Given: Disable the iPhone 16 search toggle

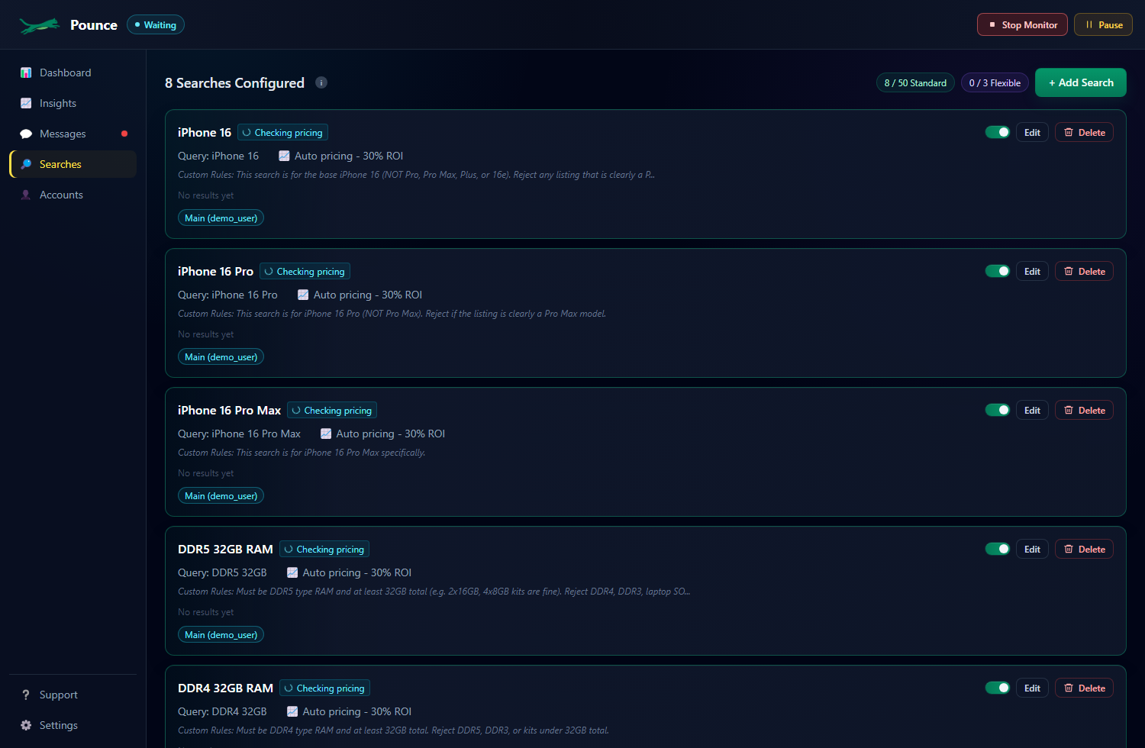Looking at the screenshot, I should (998, 132).
